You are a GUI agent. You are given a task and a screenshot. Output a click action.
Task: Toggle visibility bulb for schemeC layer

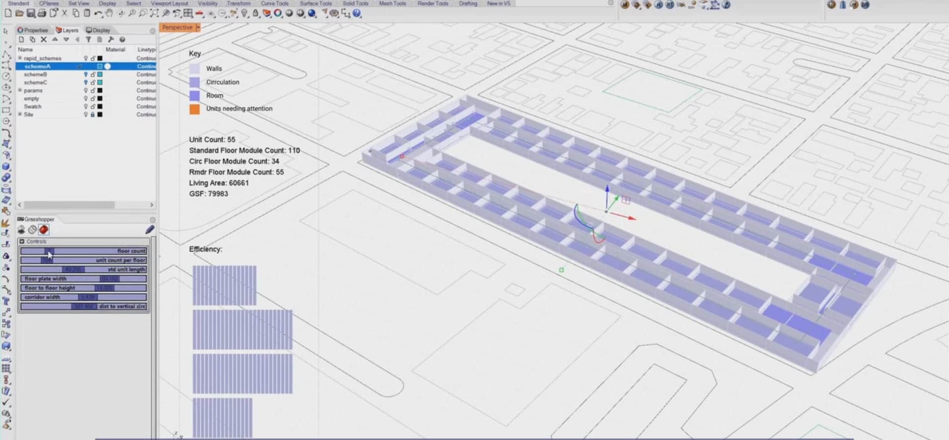(86, 82)
